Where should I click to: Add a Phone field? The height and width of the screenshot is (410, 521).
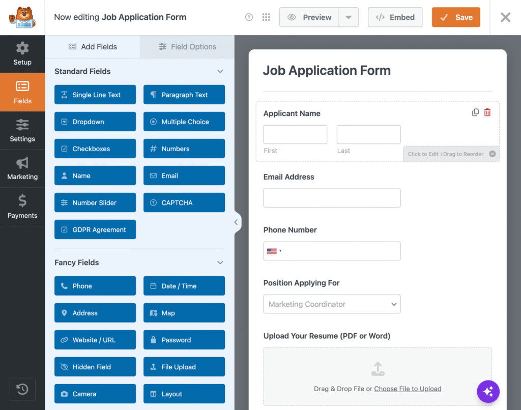pos(95,286)
